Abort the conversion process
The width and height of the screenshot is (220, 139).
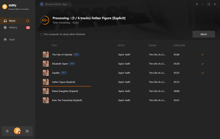[204, 34]
